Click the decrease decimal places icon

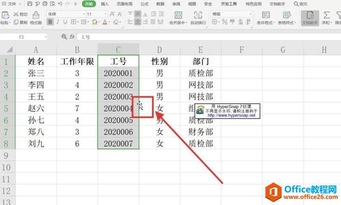pos(248,22)
